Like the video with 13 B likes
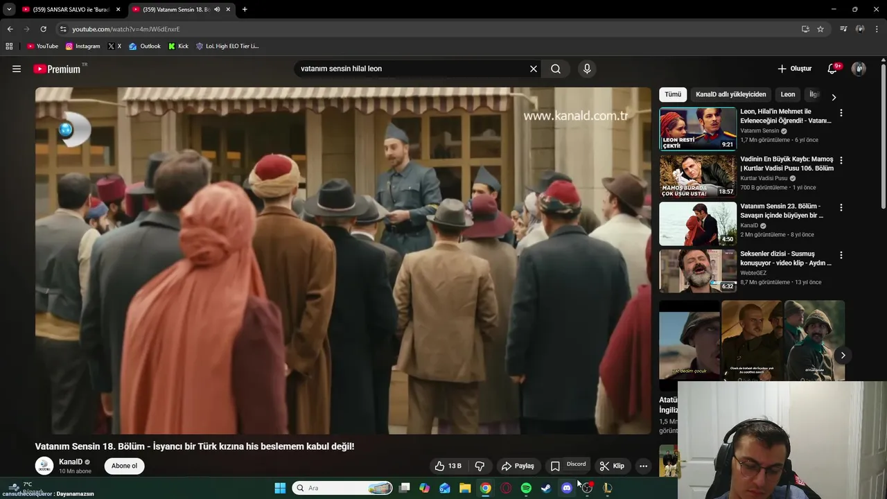The width and height of the screenshot is (887, 499). coord(448,466)
